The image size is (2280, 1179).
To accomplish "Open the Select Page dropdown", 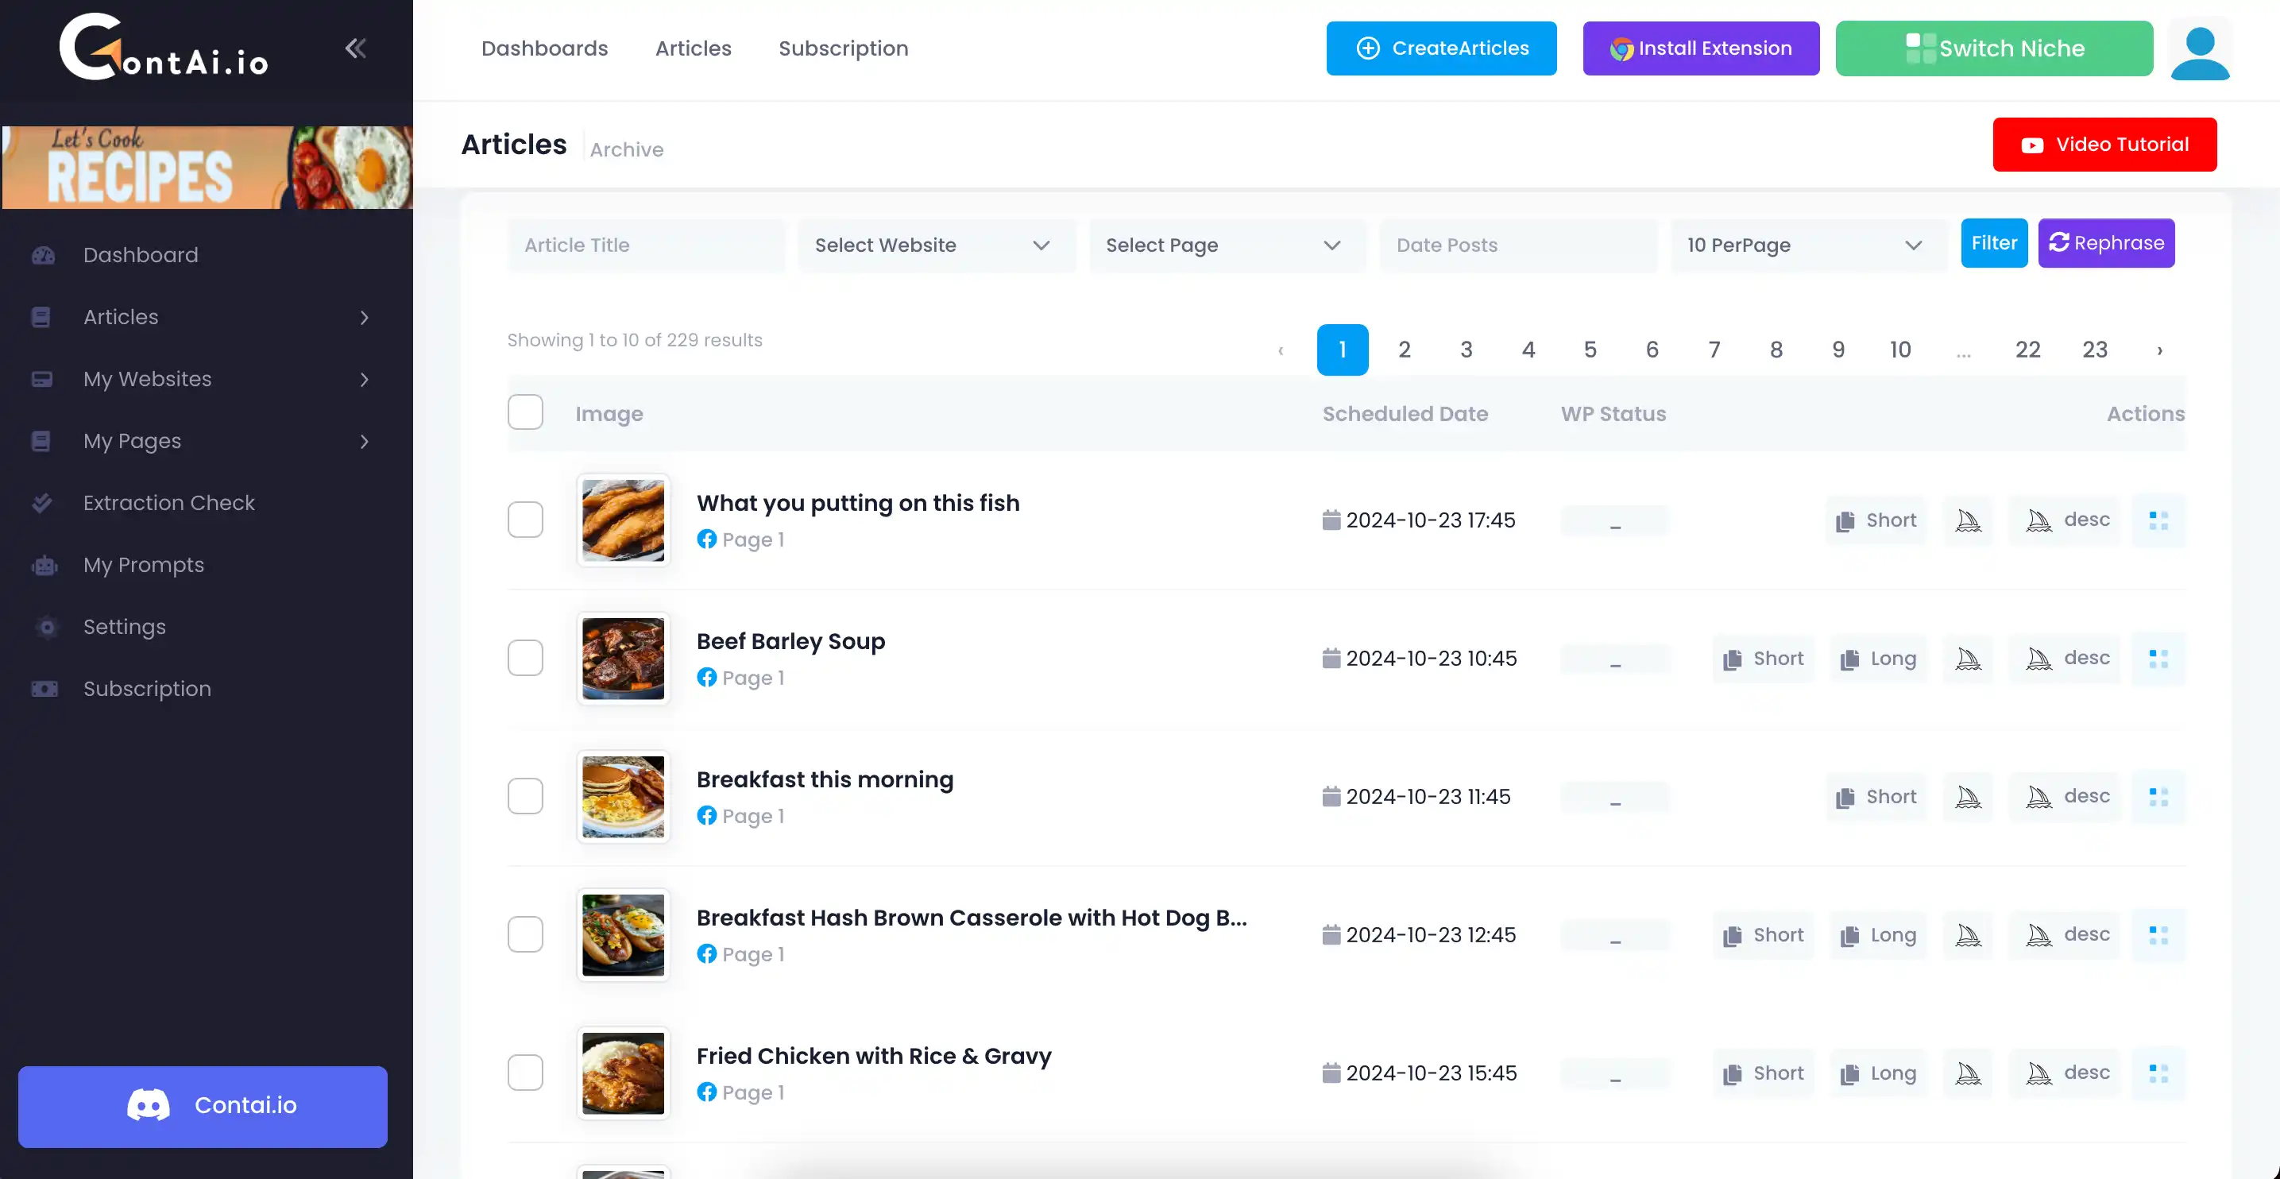I will pyautogui.click(x=1227, y=245).
